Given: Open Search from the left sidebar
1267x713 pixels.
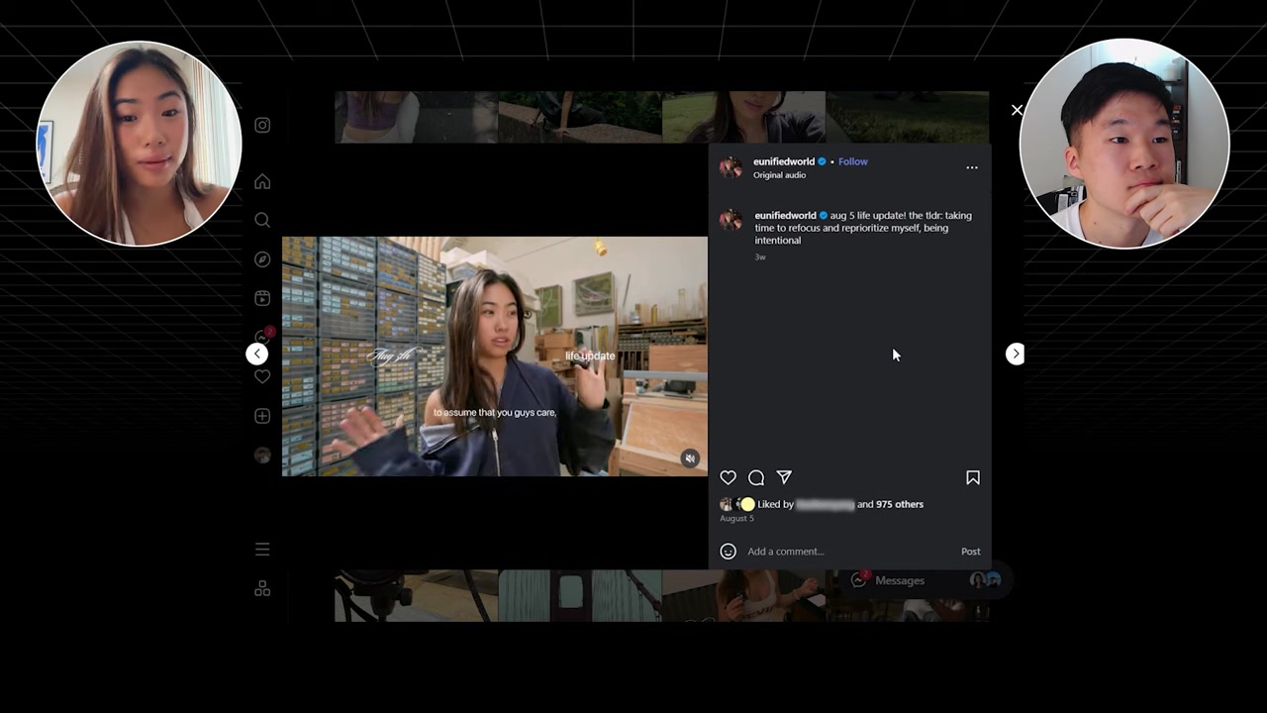Looking at the screenshot, I should pyautogui.click(x=262, y=220).
